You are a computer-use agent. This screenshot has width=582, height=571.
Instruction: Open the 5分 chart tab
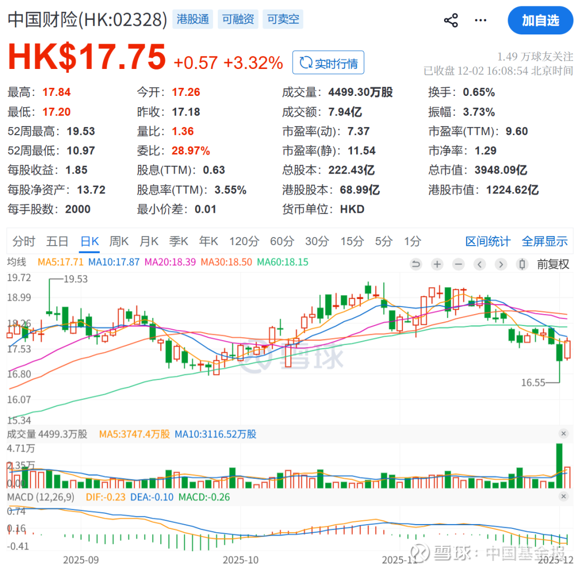tap(384, 241)
